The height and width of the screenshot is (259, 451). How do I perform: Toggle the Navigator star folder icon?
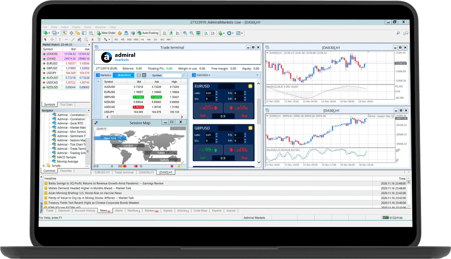tap(78, 33)
